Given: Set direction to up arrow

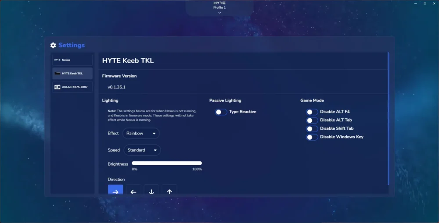Looking at the screenshot, I should tap(169, 190).
